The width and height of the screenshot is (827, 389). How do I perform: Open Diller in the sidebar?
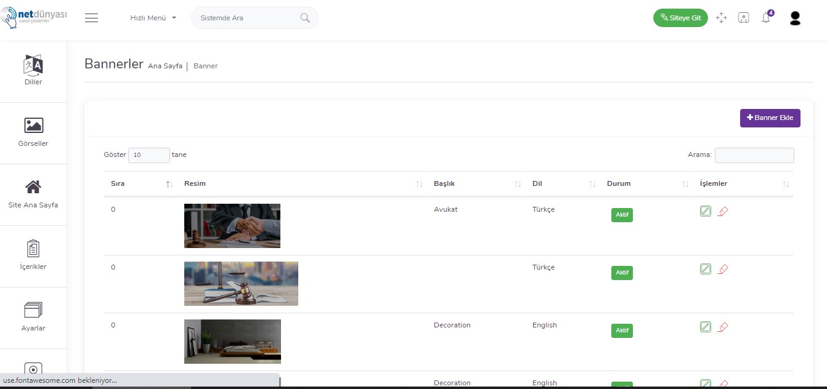tap(33, 71)
